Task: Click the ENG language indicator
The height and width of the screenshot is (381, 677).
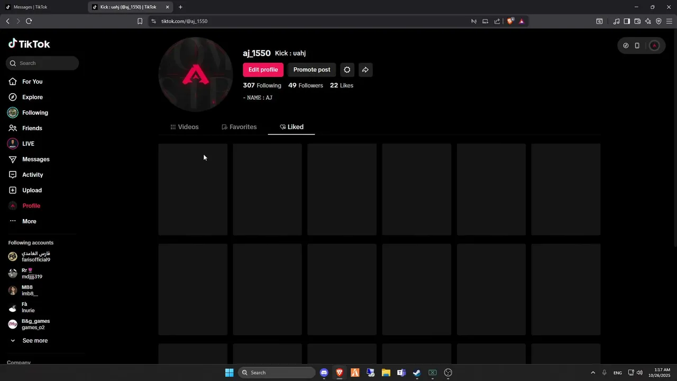Action: click(x=618, y=373)
